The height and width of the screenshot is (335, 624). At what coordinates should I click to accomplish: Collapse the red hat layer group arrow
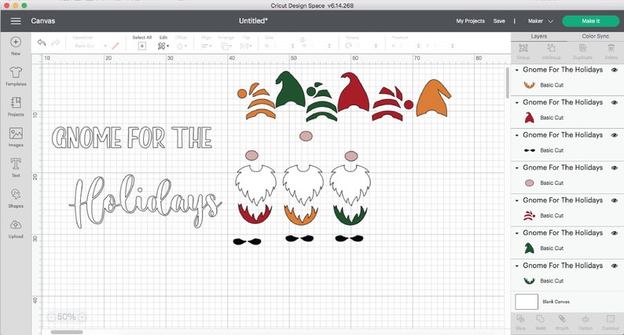pos(517,102)
